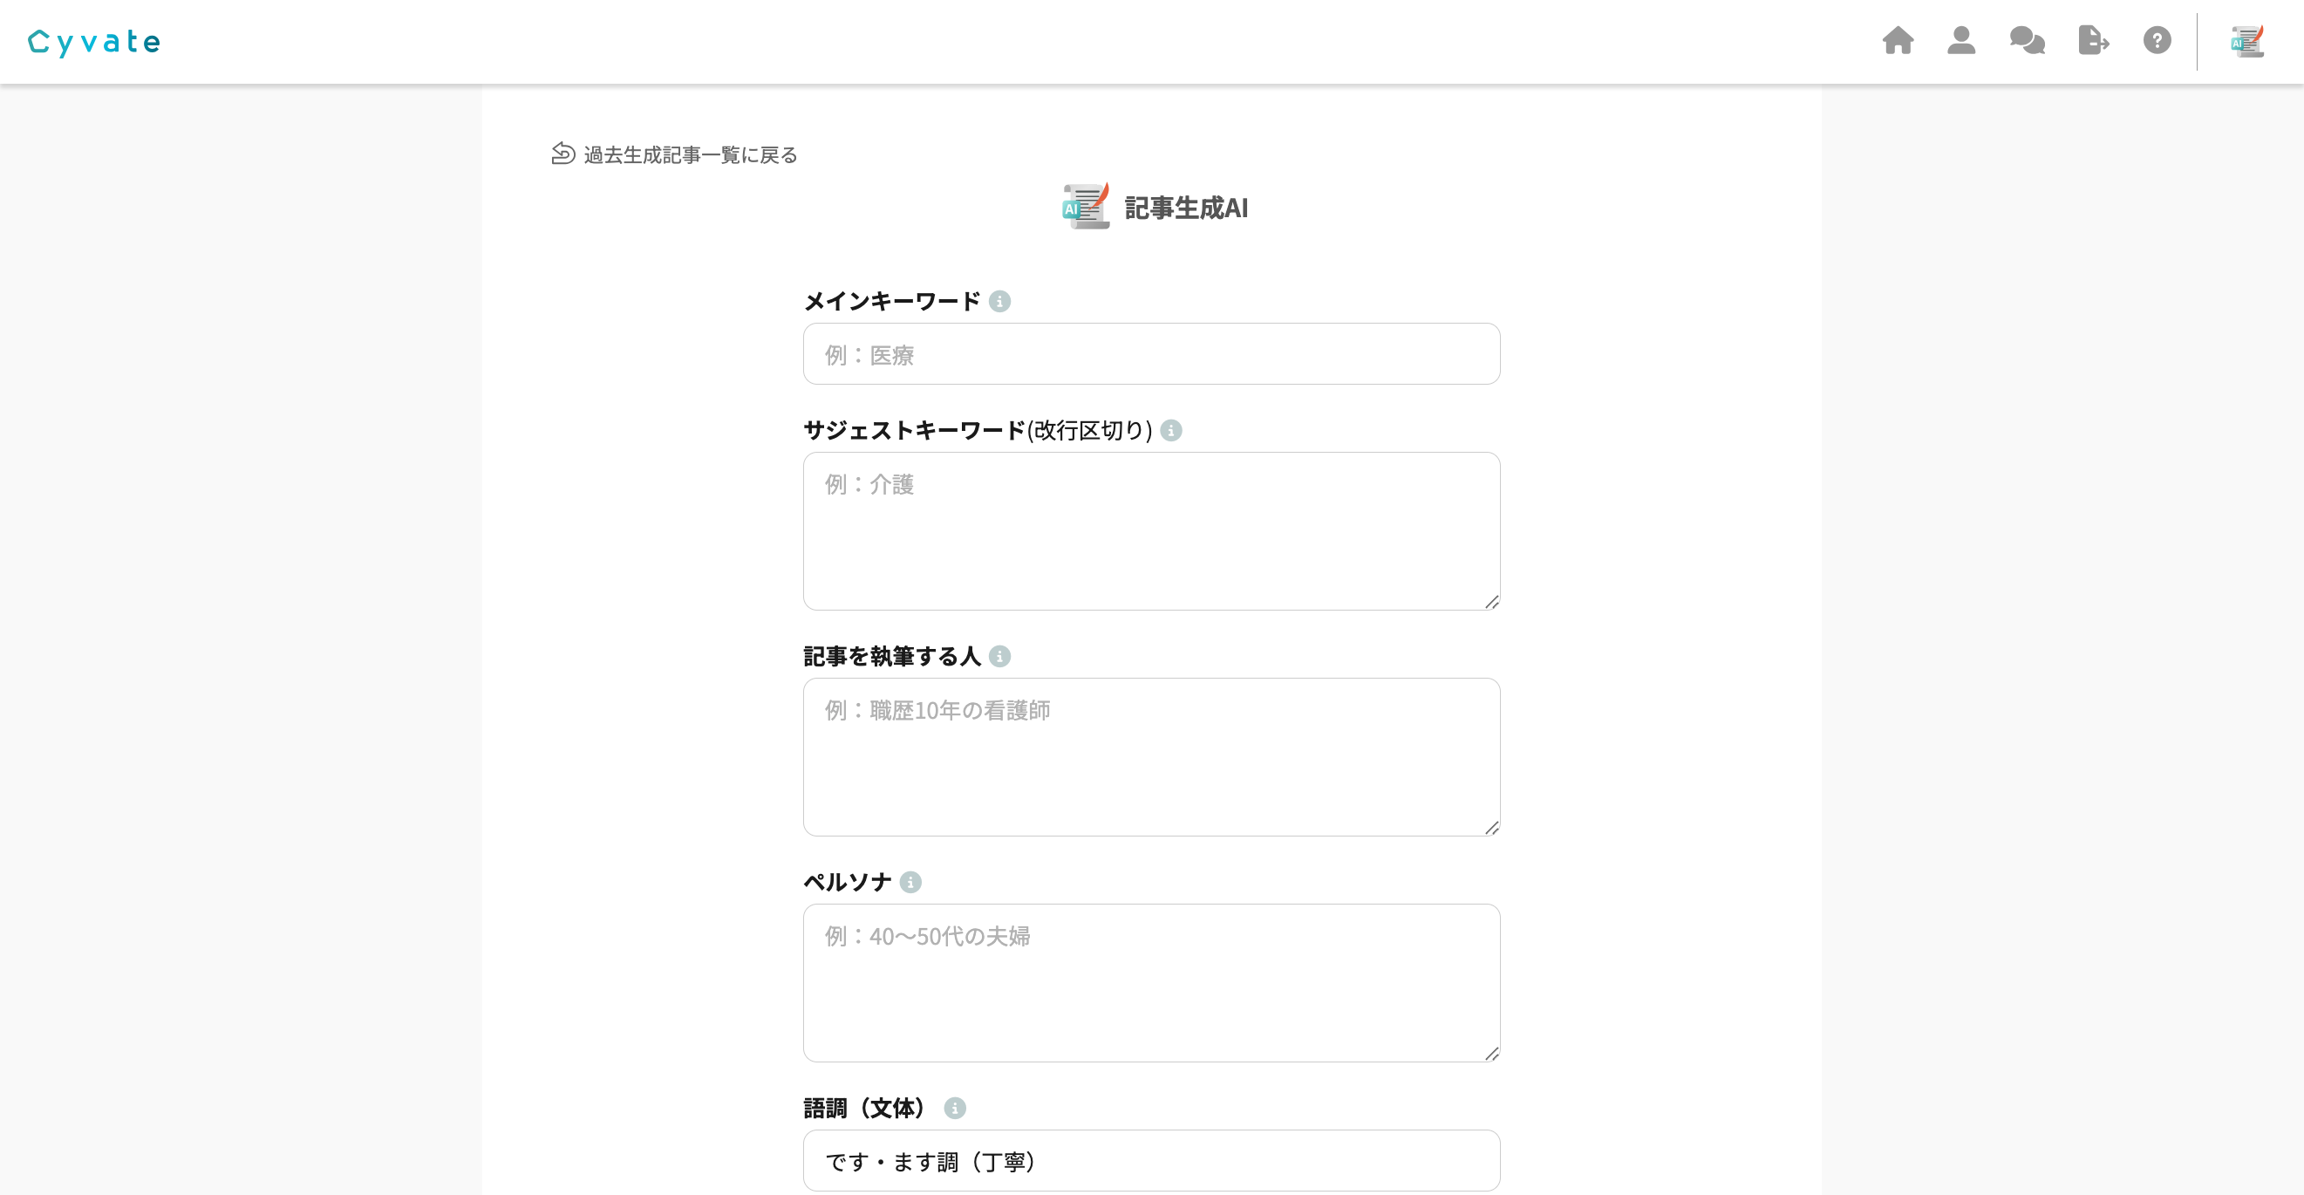Image resolution: width=2304 pixels, height=1195 pixels.
Task: Show the 語調（文体） info tooltip
Action: pyautogui.click(x=954, y=1108)
